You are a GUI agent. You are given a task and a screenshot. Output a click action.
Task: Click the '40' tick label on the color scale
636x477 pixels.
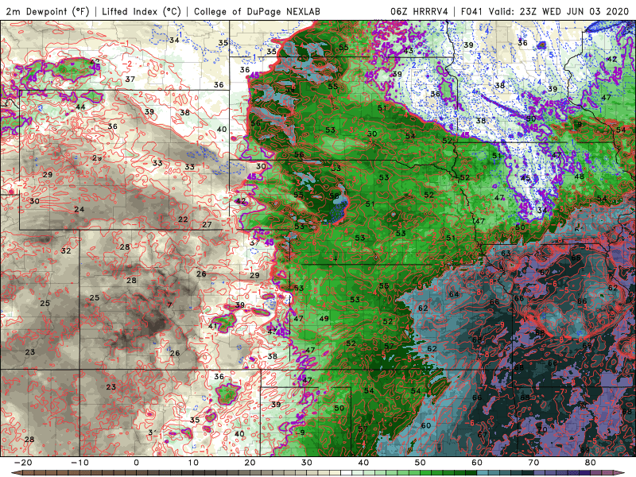363,463
